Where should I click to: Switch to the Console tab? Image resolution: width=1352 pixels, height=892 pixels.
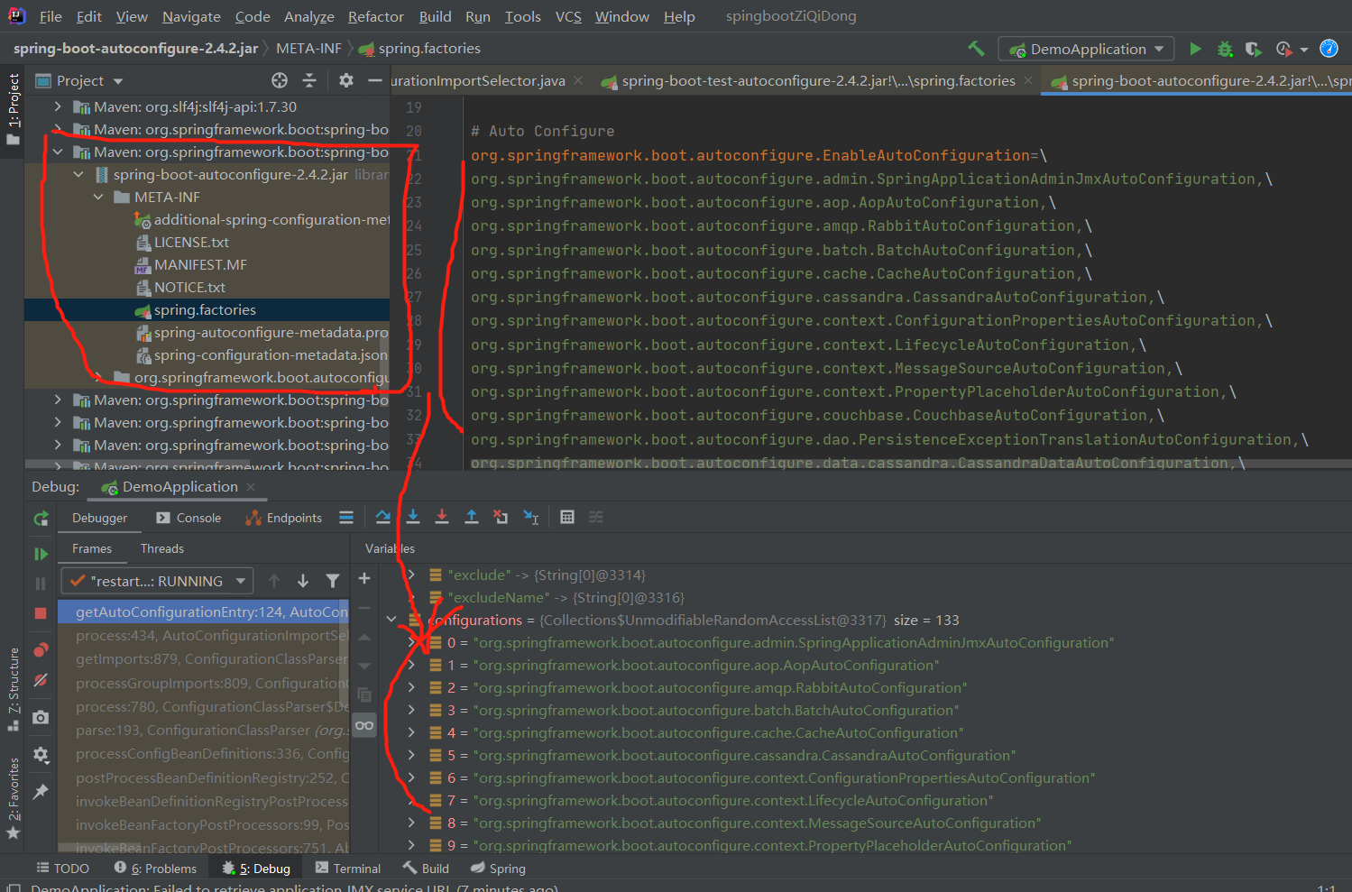[x=189, y=518]
